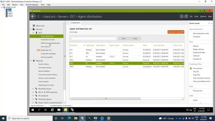This screenshot has height=121, width=215.
Task: Click the DC1 server icon in tree
Action: click(37, 33)
